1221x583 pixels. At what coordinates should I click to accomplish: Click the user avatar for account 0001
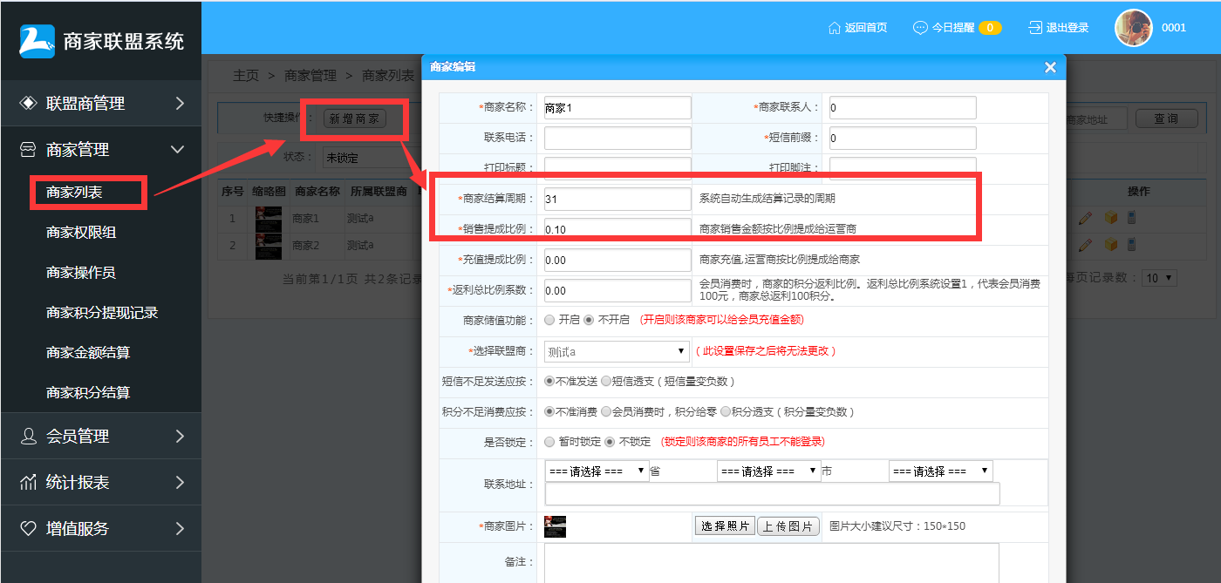(1132, 27)
